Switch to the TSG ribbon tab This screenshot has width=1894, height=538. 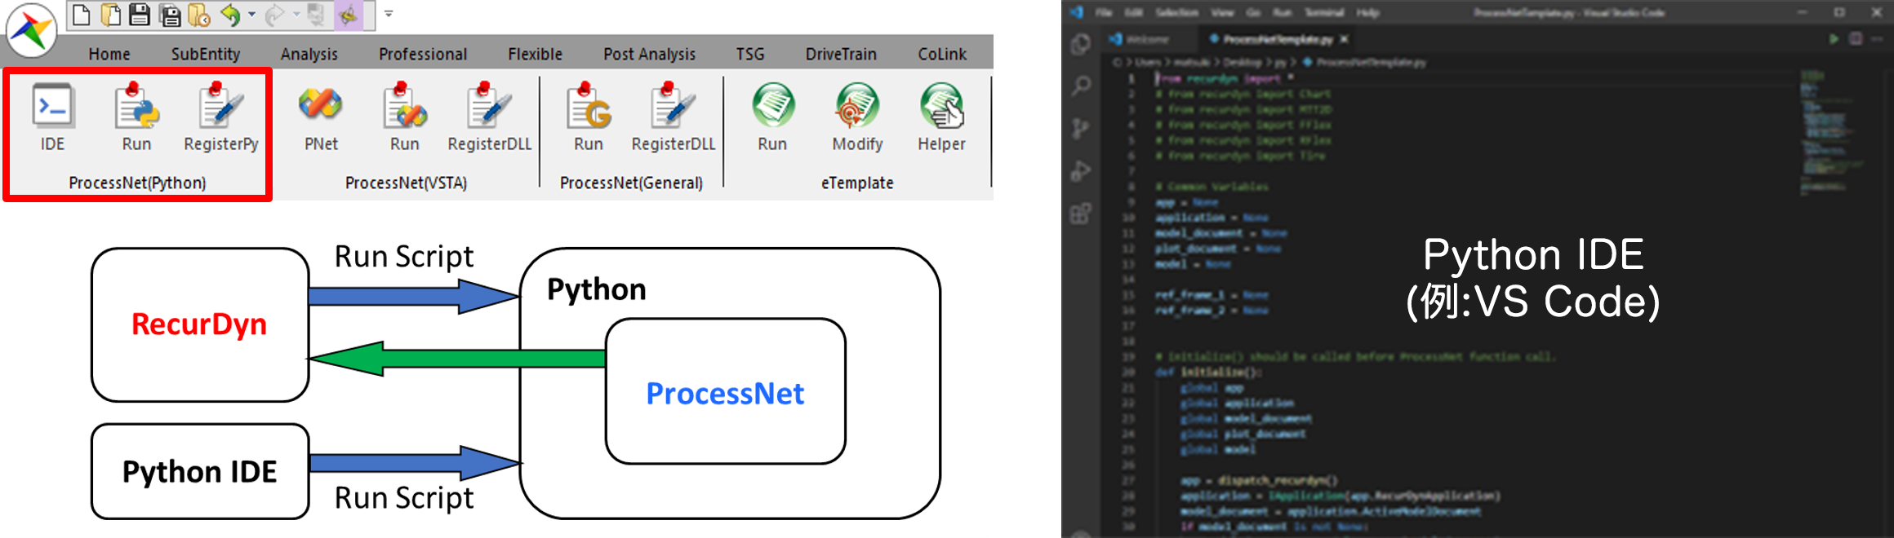pos(750,54)
